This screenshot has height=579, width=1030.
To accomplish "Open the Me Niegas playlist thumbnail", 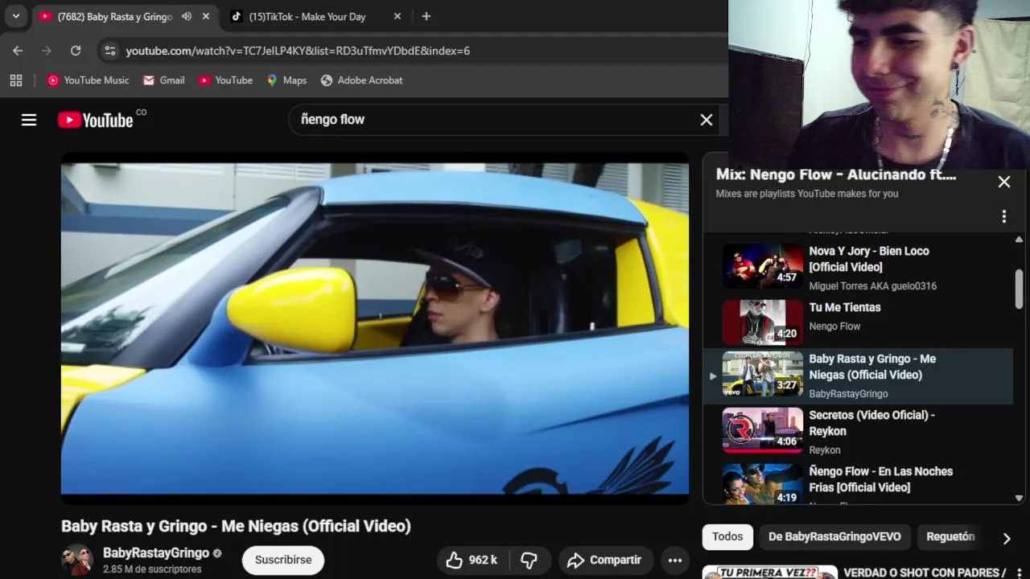I will (x=762, y=374).
